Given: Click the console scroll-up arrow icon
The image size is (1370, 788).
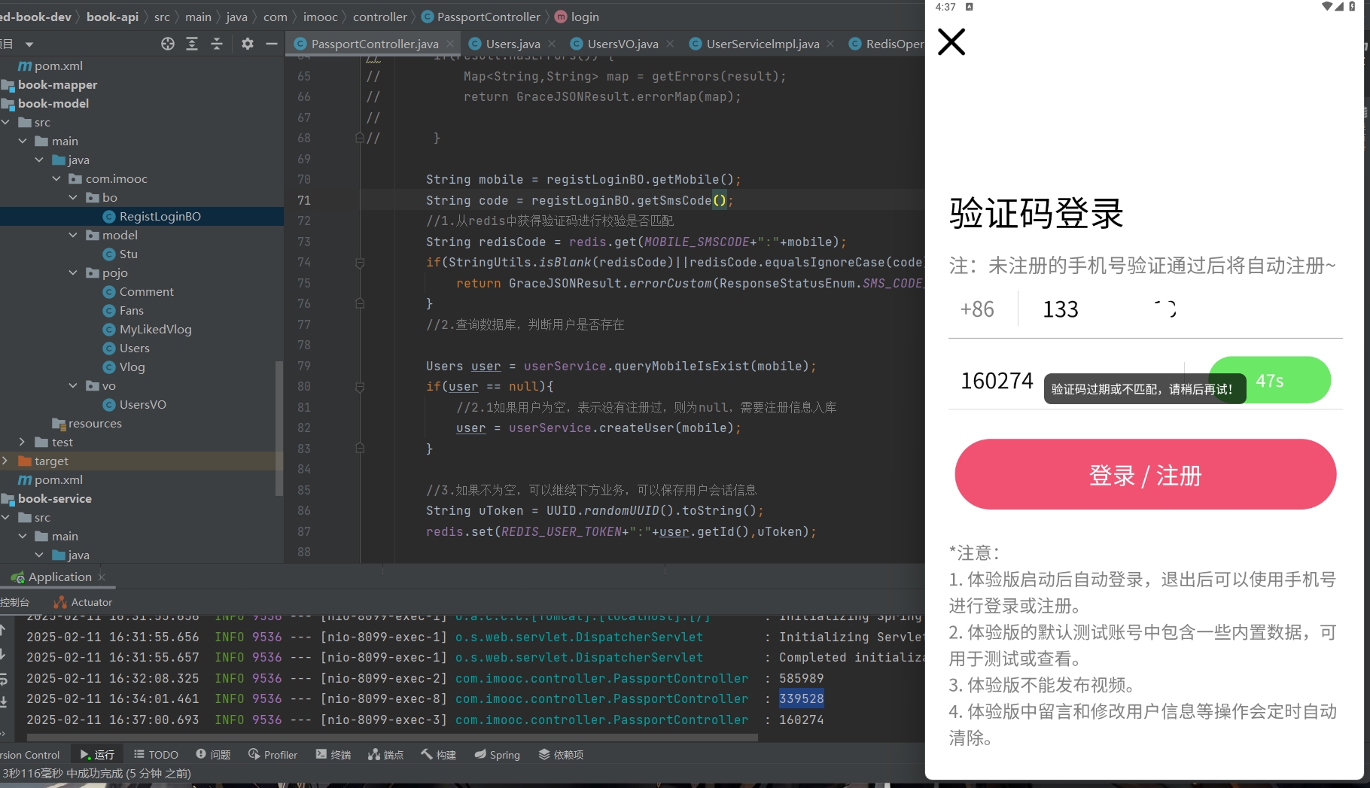Looking at the screenshot, I should pyautogui.click(x=3, y=630).
